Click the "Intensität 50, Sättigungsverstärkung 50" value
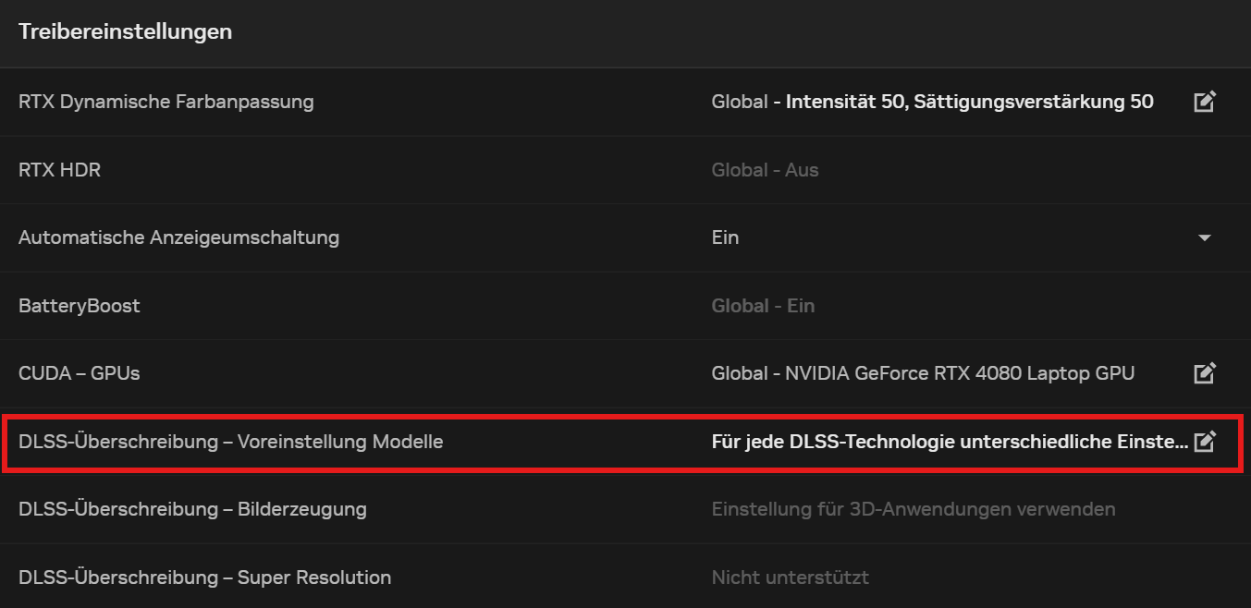The height and width of the screenshot is (608, 1251). coord(969,102)
